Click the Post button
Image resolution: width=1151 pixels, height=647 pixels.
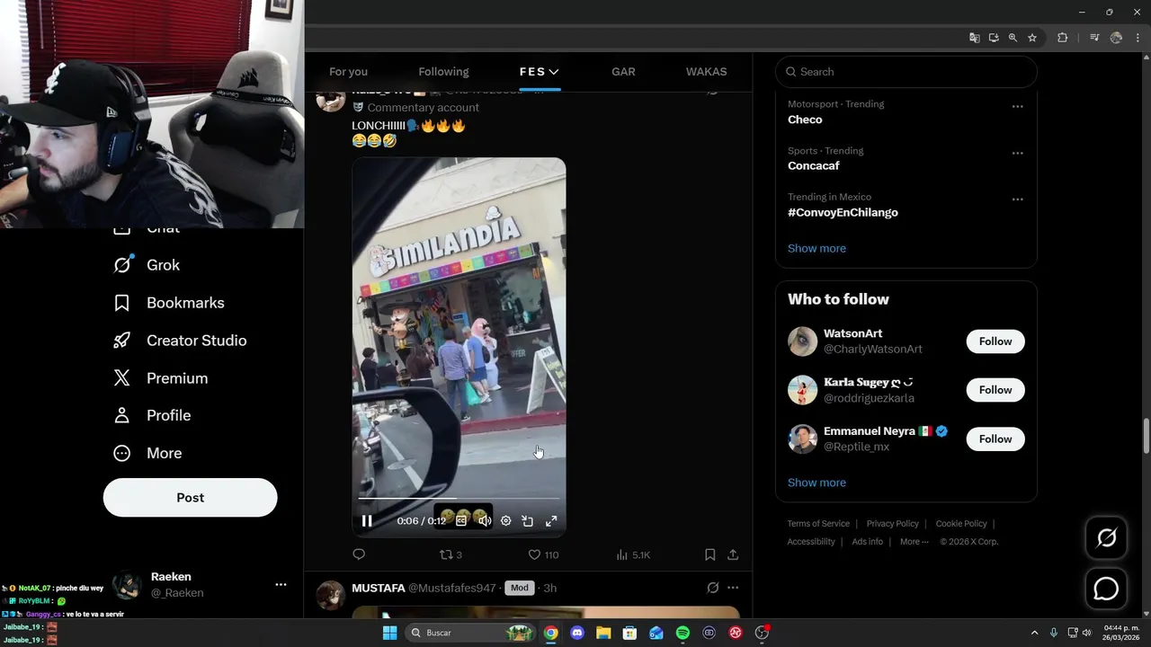click(190, 498)
